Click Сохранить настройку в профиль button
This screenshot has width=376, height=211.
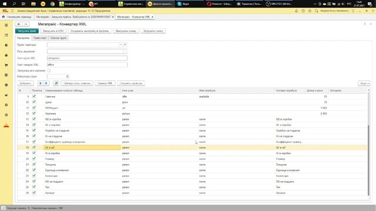click(90, 31)
